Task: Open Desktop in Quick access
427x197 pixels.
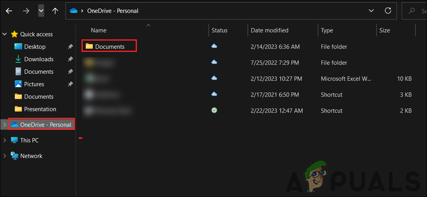Action: click(x=35, y=46)
